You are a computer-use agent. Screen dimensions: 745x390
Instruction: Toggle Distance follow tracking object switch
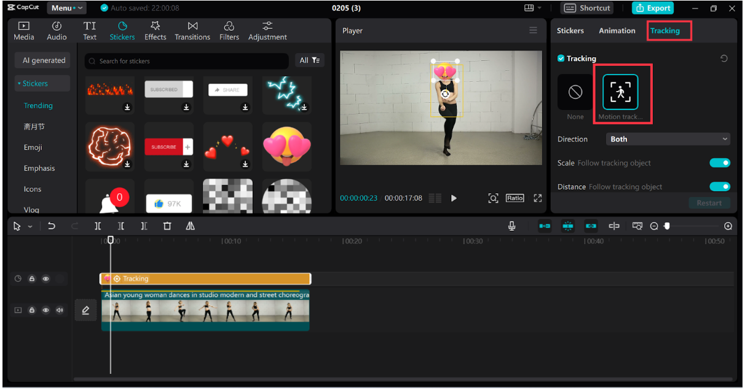pyautogui.click(x=720, y=187)
